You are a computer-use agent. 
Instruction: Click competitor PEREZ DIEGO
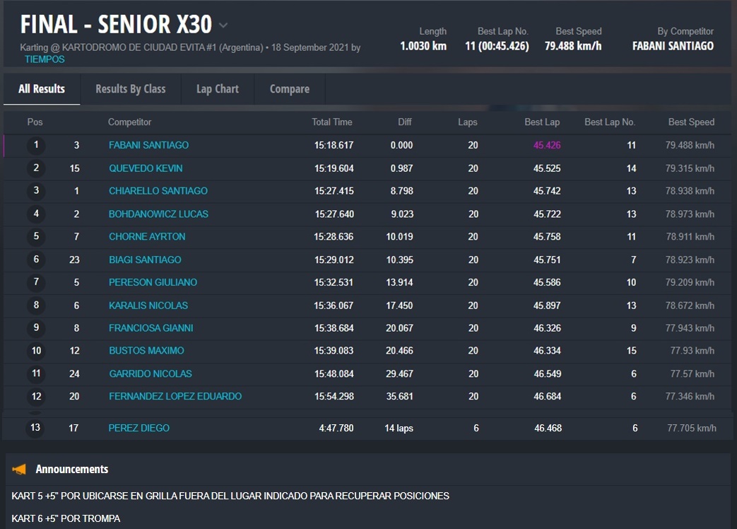[138, 428]
